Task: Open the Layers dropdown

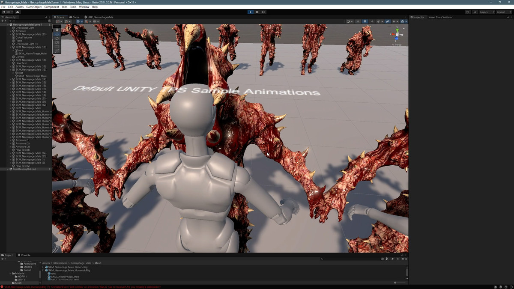Action: (487, 12)
